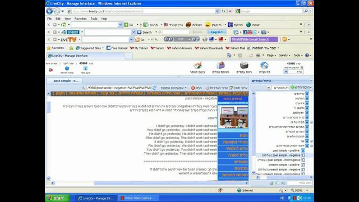Image resolution: width=359 pixels, height=202 pixels.
Task: Click the Yahoo! Downloads favorites link
Action: pos(209,48)
